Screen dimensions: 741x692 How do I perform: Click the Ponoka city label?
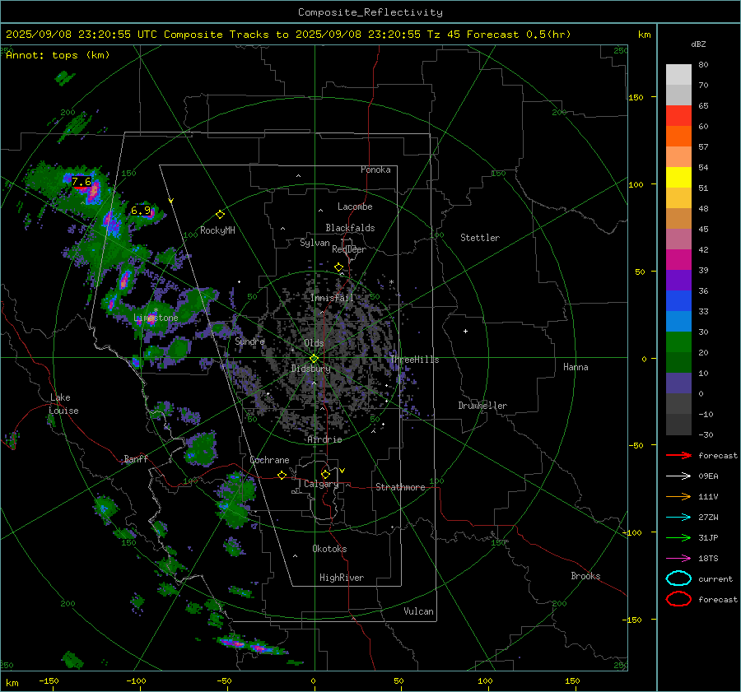click(x=375, y=170)
